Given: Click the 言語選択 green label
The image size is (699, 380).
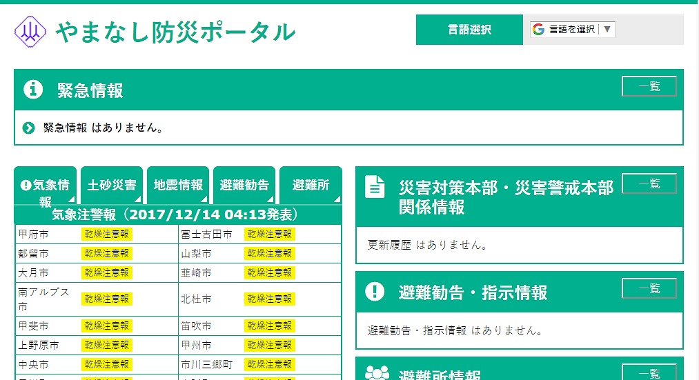Looking at the screenshot, I should point(469,30).
